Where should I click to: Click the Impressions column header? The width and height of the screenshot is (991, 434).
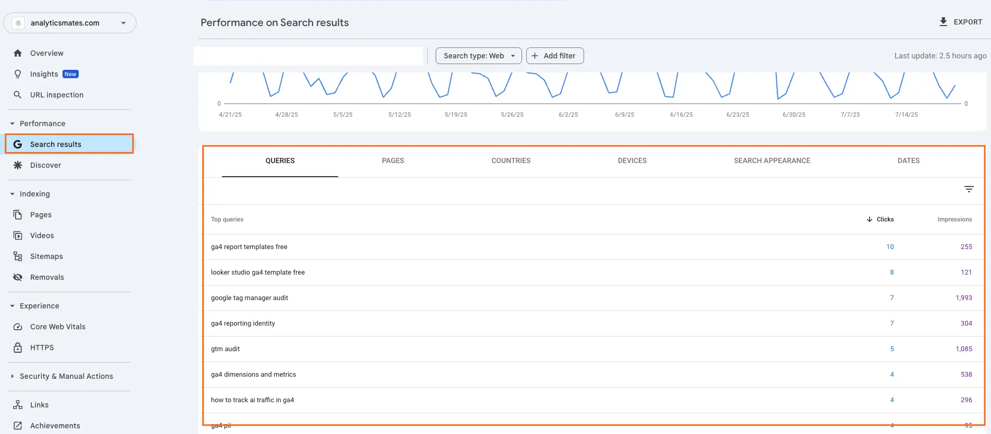pyautogui.click(x=955, y=219)
